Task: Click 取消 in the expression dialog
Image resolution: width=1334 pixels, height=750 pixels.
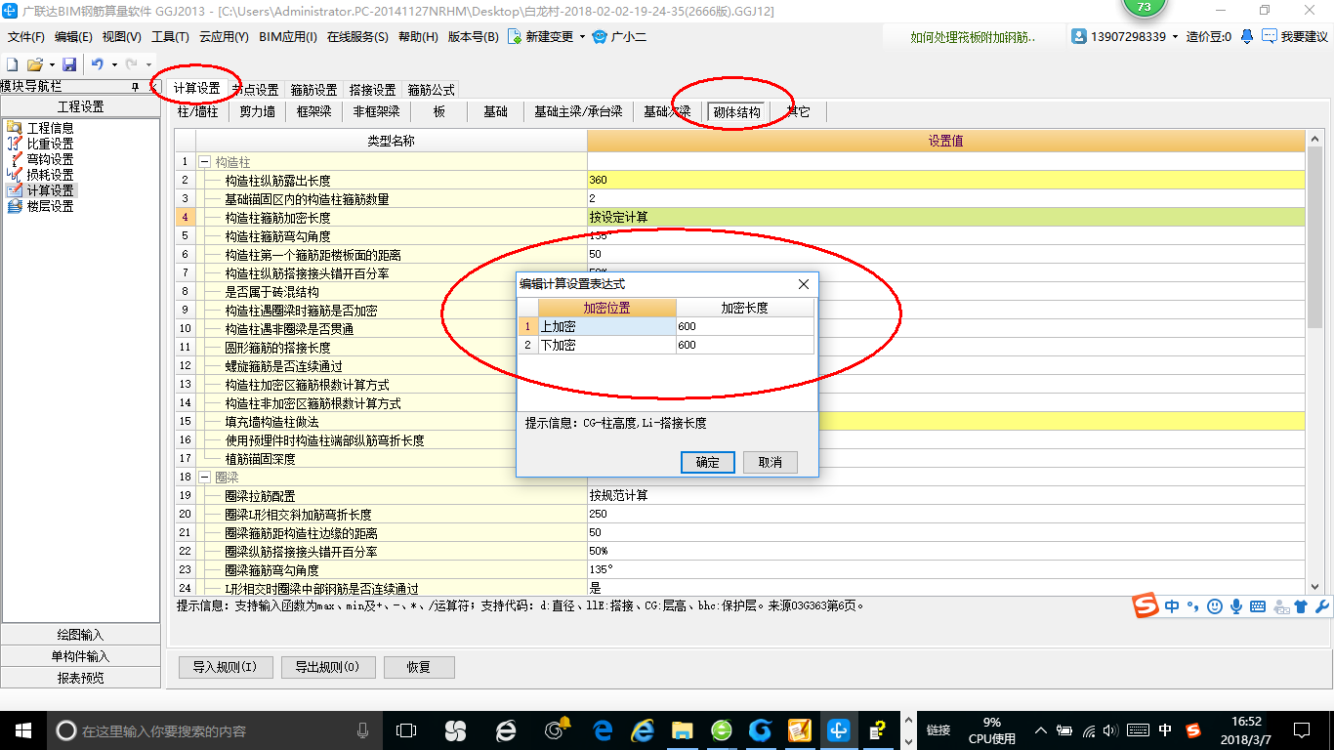Action: 771,462
